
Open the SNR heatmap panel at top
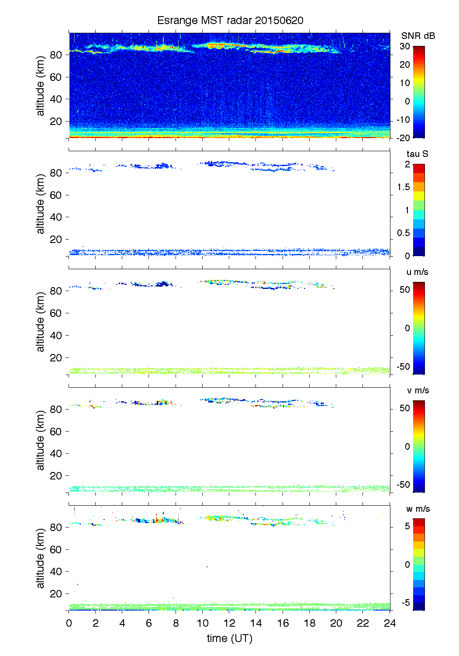[x=229, y=85]
